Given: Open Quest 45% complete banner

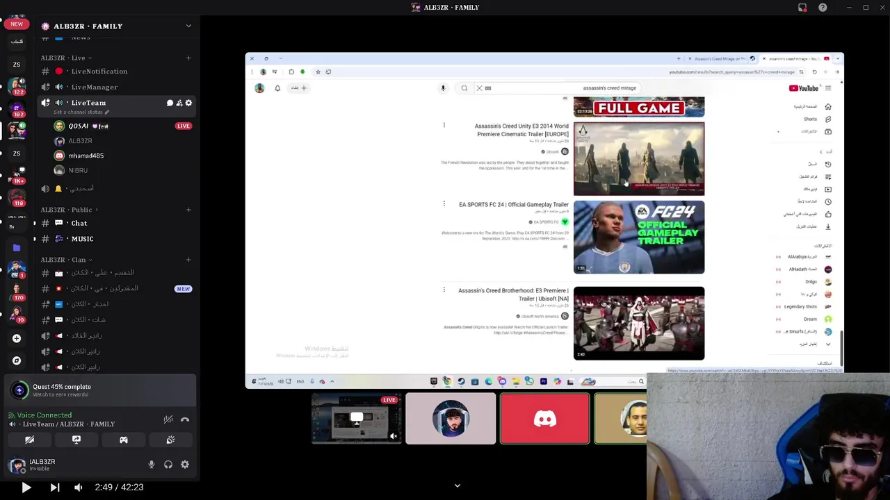Looking at the screenshot, I should pos(100,390).
